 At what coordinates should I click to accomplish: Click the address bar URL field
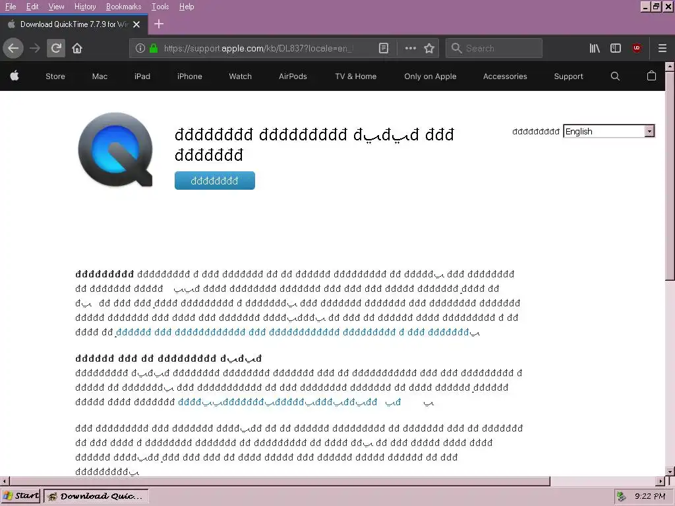pos(258,48)
